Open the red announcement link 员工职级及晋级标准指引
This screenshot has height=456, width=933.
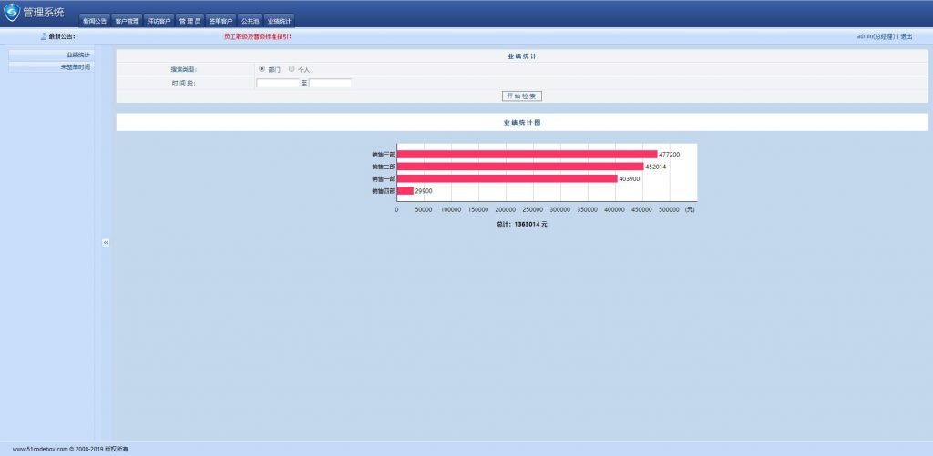tap(257, 37)
